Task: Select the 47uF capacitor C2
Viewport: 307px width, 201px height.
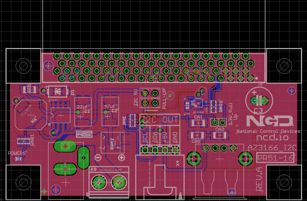Action: pos(109,111)
